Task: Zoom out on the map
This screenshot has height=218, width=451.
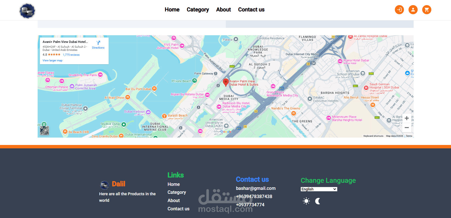Action: 407,127
